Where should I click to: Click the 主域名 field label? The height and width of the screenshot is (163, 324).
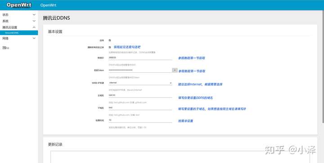pos(101,96)
